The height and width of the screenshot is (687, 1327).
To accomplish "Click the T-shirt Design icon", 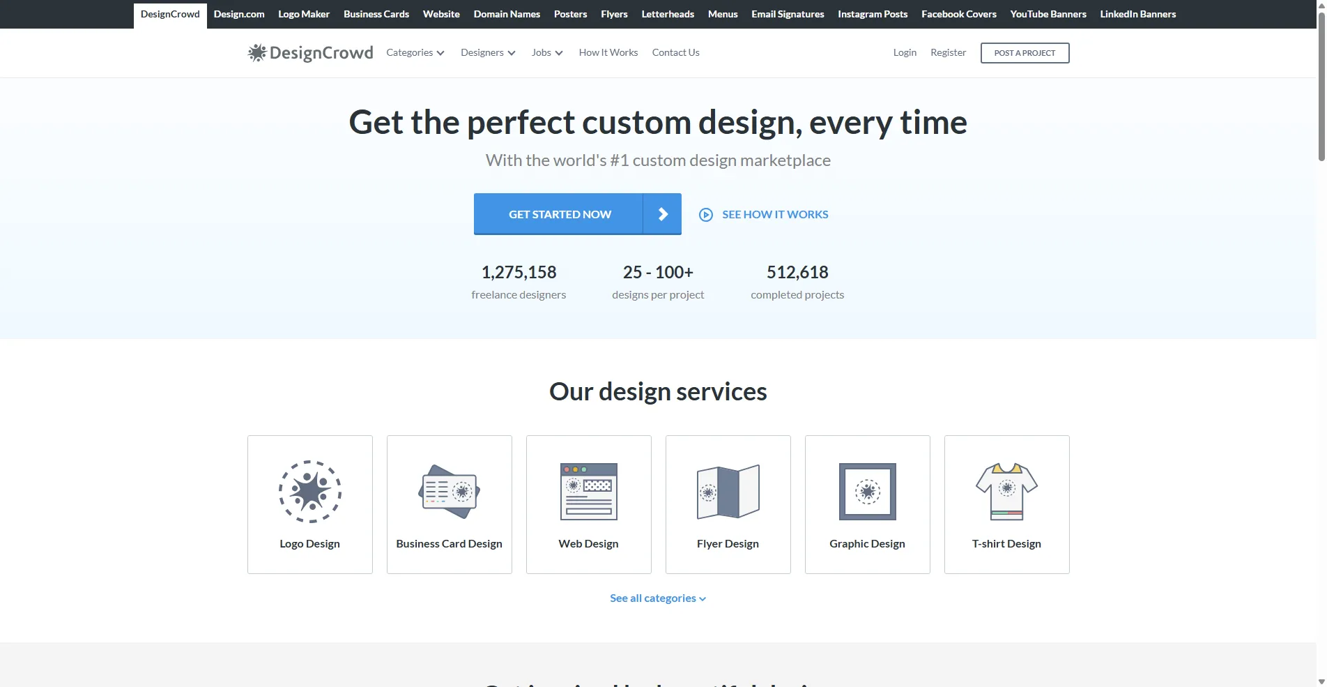I will (1007, 492).
